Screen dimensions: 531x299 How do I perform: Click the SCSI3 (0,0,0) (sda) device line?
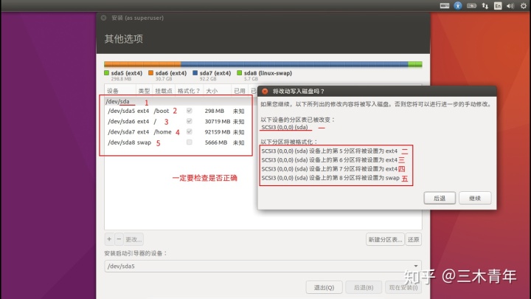pyautogui.click(x=285, y=127)
